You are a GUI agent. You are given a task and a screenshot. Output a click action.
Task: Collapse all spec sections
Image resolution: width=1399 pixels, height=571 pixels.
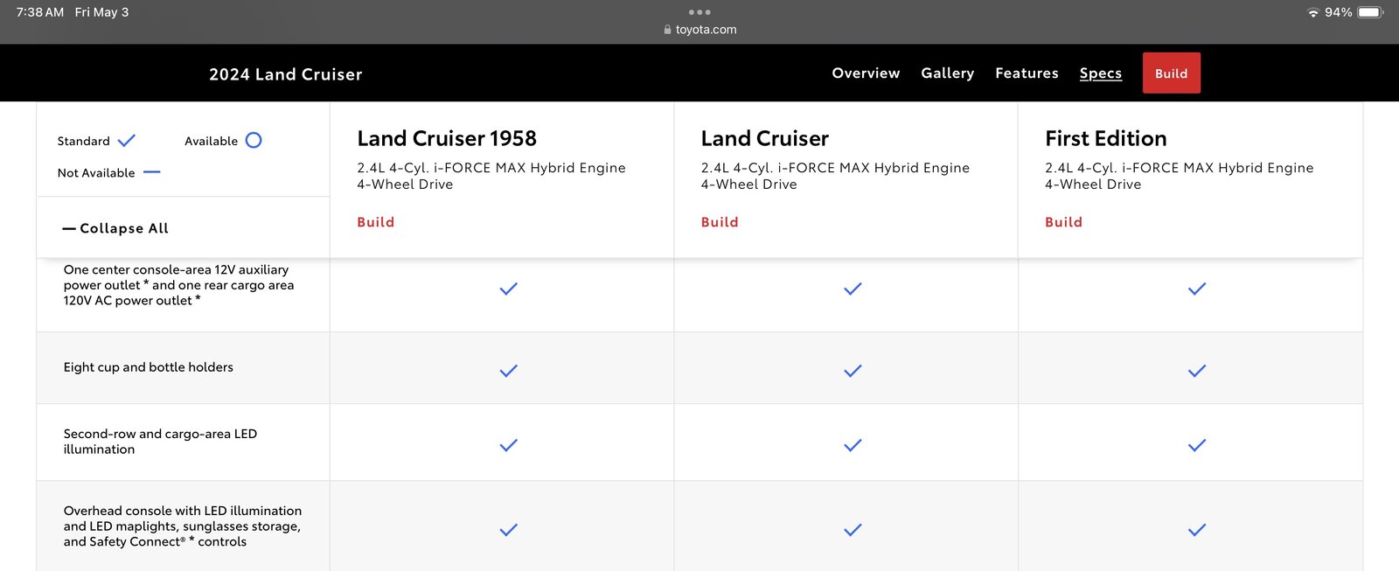pyautogui.click(x=115, y=228)
